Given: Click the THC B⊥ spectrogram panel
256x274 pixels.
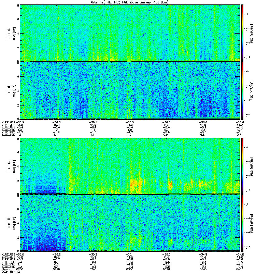Looking at the screenshot, I should (x=130, y=166).
